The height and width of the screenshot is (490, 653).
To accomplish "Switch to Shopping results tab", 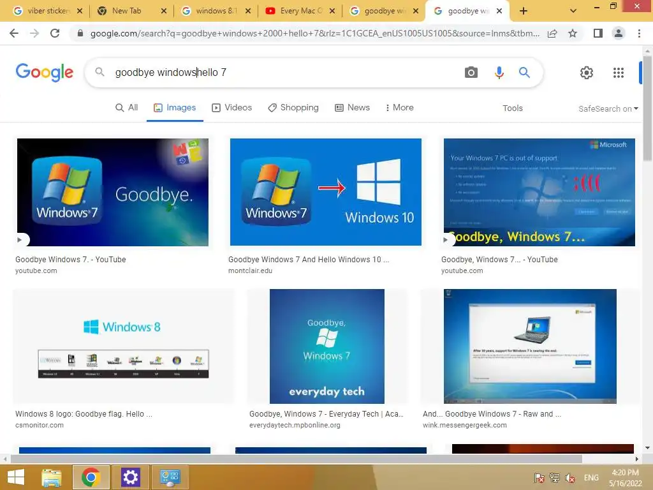I will click(x=293, y=107).
